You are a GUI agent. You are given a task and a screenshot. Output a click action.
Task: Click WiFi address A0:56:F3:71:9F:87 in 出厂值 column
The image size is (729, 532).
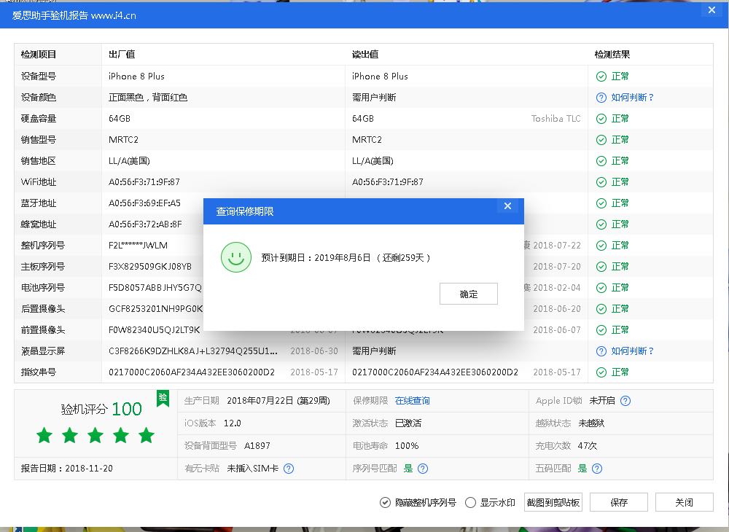point(144,182)
